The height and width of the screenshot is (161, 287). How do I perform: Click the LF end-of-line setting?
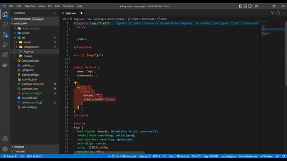(x=165, y=156)
